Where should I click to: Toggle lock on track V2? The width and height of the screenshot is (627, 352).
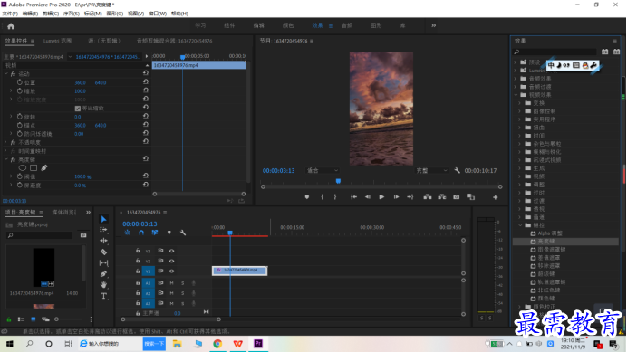(x=138, y=261)
